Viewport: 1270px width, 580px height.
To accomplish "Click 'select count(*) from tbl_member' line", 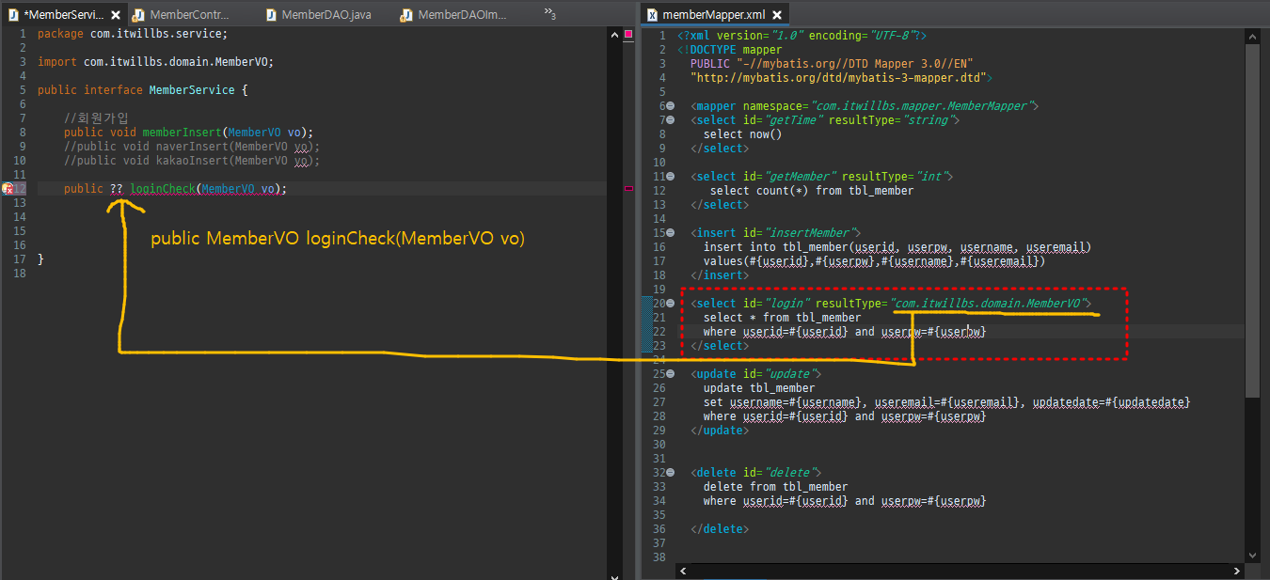I will pos(812,191).
